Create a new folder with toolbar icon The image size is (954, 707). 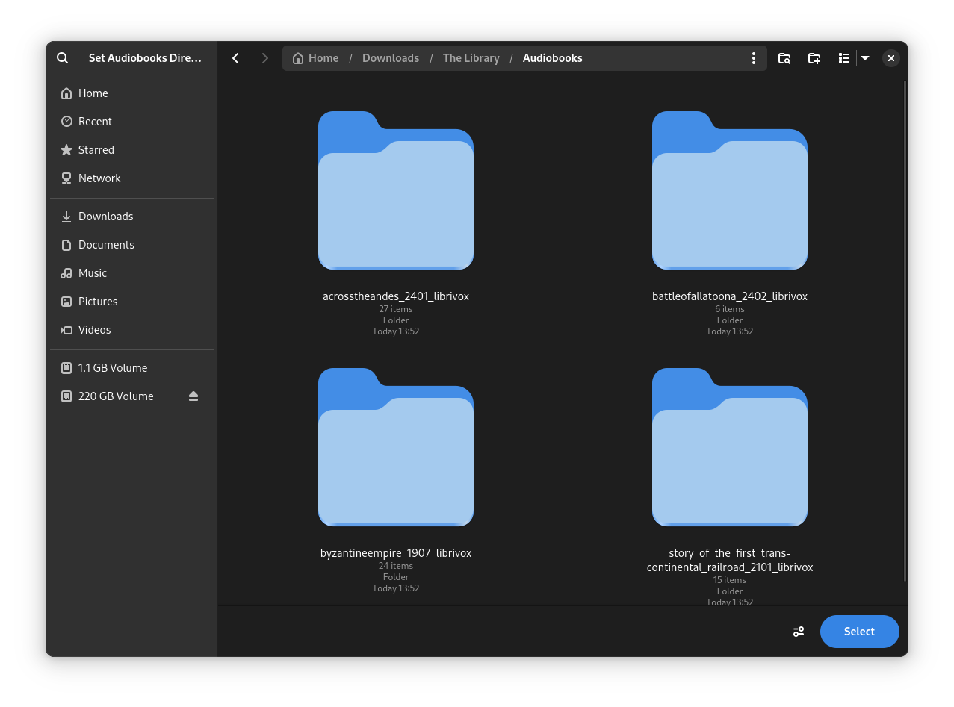click(x=814, y=58)
